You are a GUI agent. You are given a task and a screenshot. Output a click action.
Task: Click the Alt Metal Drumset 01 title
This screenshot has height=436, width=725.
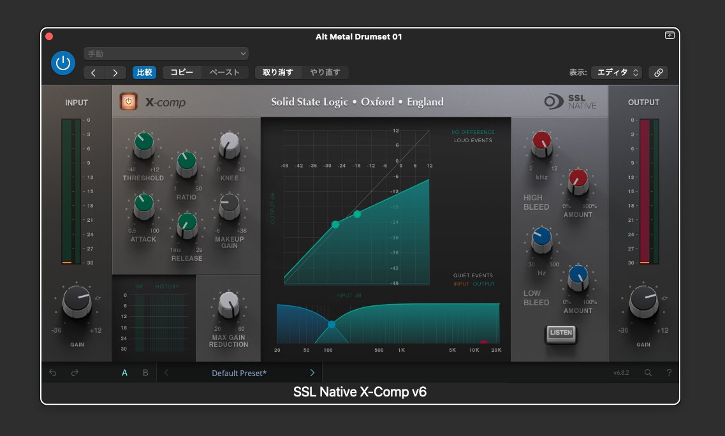tap(359, 36)
